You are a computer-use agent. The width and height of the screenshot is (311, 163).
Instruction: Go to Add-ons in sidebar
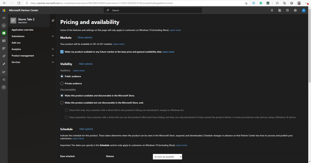[x=16, y=43]
